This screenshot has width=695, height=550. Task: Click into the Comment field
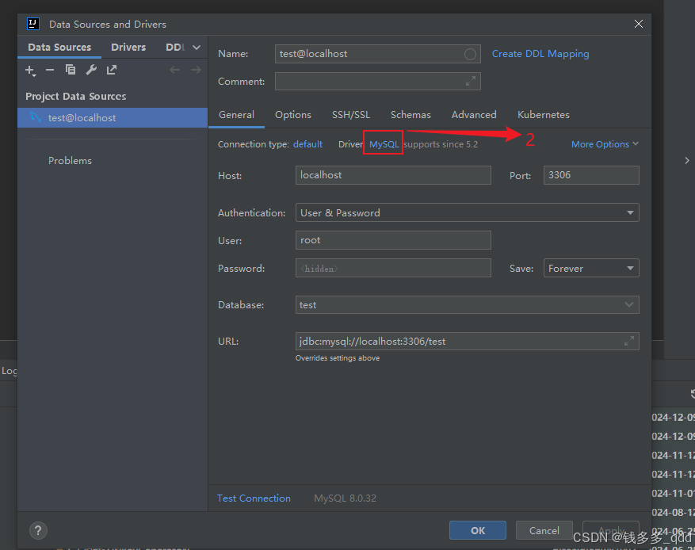click(x=378, y=81)
